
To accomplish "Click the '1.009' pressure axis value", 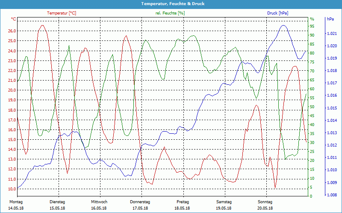I will [332, 183].
